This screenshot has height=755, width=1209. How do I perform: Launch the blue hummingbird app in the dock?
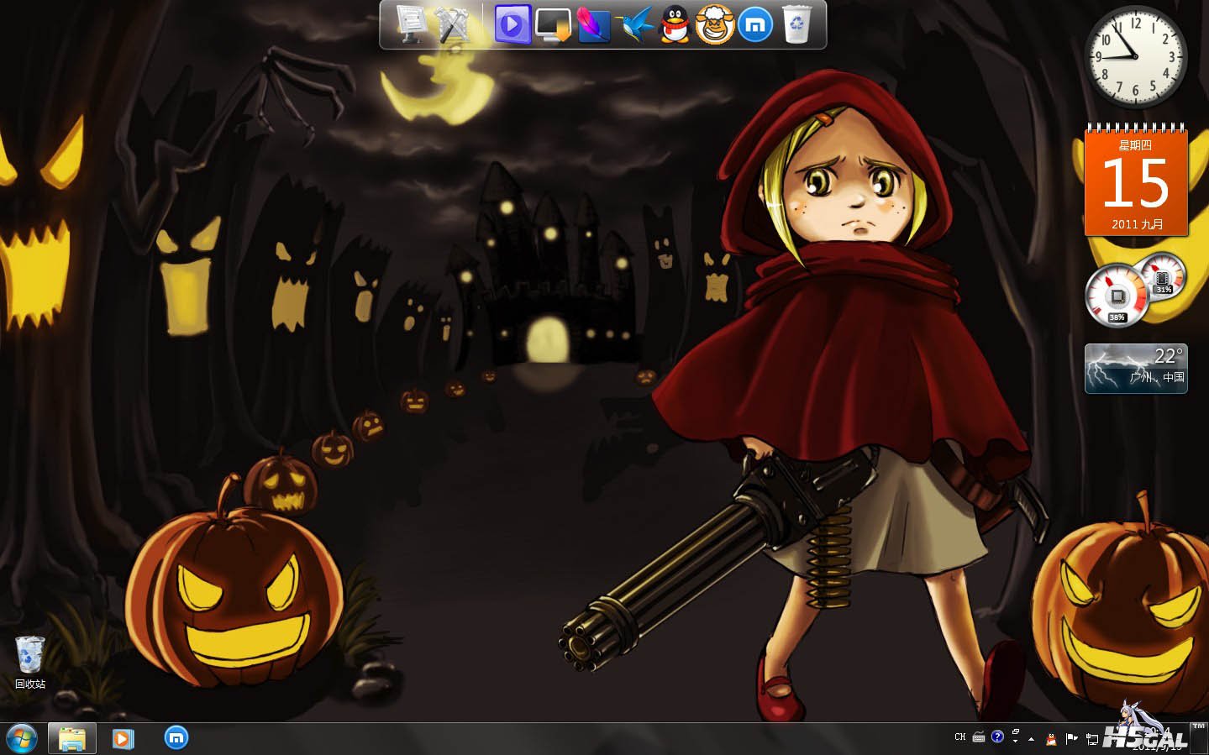[634, 24]
